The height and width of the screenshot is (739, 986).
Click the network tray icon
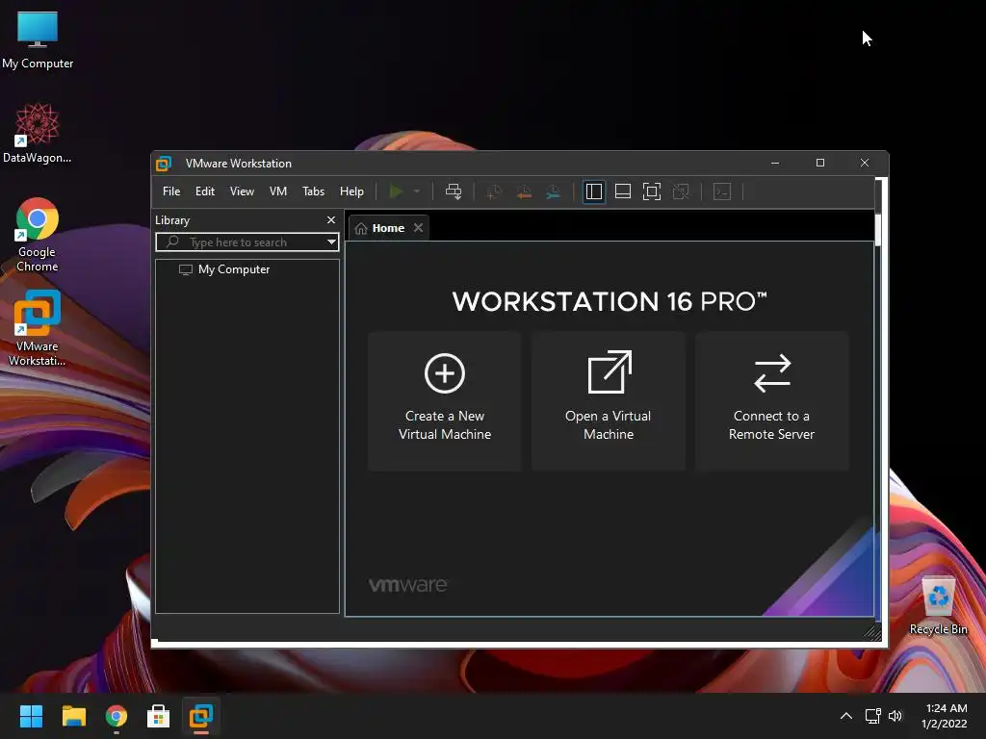(x=872, y=716)
